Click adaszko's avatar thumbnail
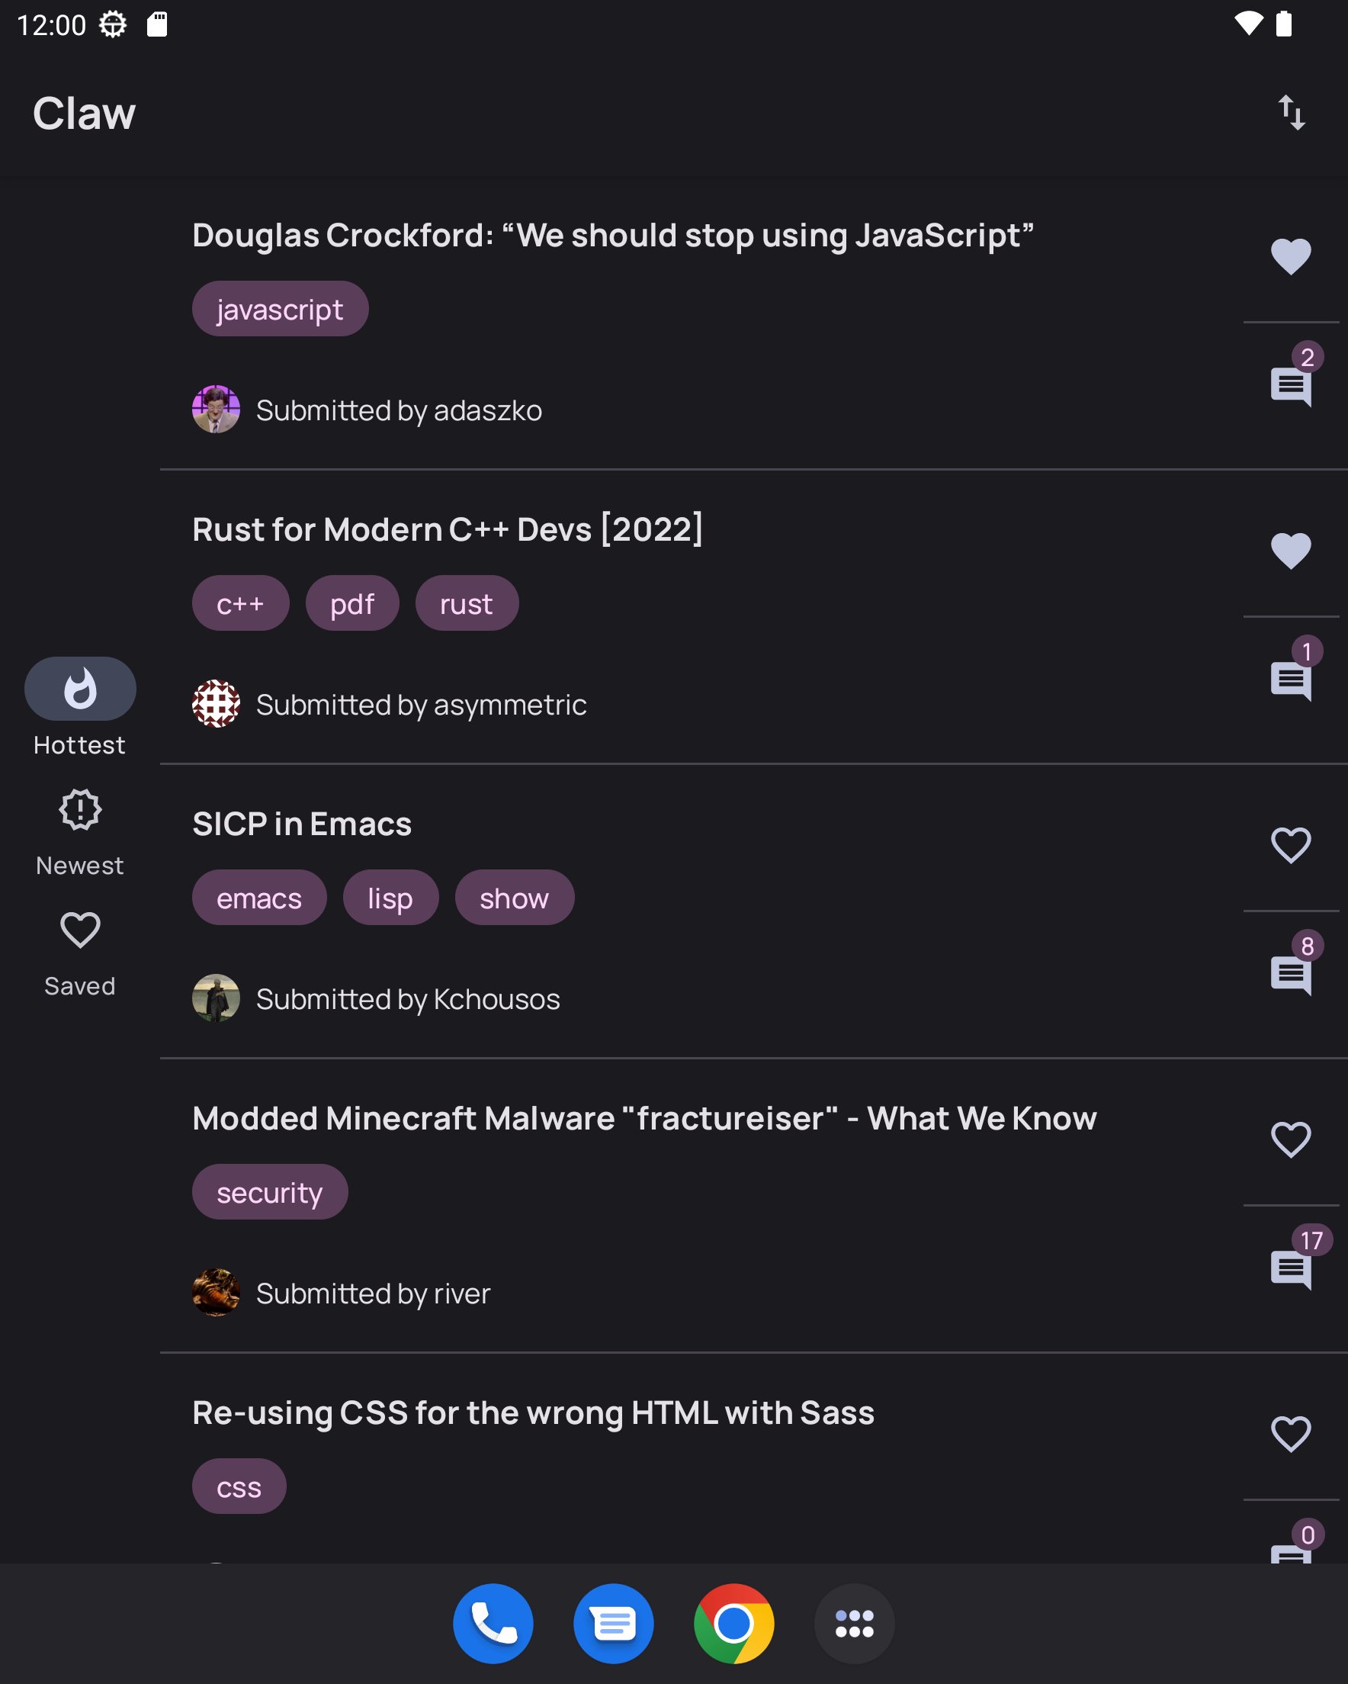1348x1684 pixels. (x=216, y=410)
